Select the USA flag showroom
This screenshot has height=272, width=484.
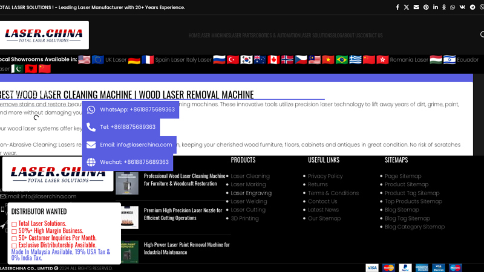coord(84,60)
